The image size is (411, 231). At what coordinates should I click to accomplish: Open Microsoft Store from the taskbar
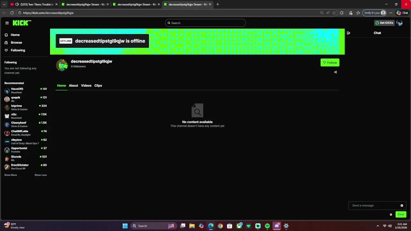coord(230,226)
